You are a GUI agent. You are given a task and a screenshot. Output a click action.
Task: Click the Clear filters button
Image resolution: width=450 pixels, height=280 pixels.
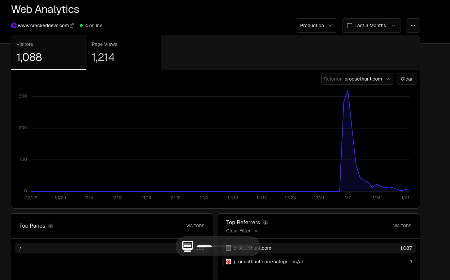click(x=407, y=79)
